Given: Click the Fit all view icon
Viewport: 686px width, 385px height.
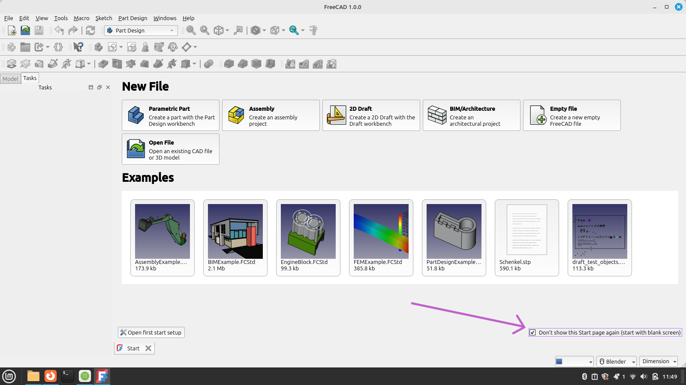Looking at the screenshot, I should tap(191, 30).
